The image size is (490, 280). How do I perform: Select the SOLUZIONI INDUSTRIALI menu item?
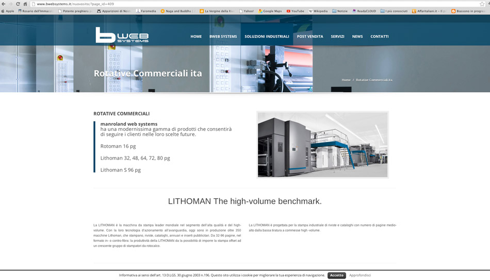click(x=267, y=37)
